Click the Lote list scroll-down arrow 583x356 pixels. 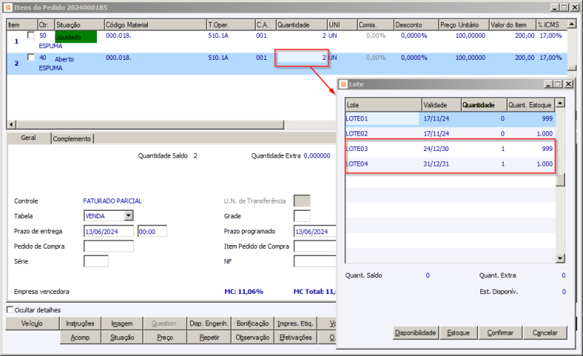[560, 258]
